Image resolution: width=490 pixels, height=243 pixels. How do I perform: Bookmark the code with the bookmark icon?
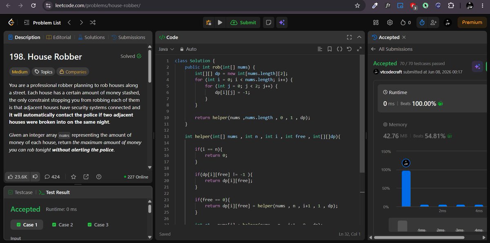[330, 49]
